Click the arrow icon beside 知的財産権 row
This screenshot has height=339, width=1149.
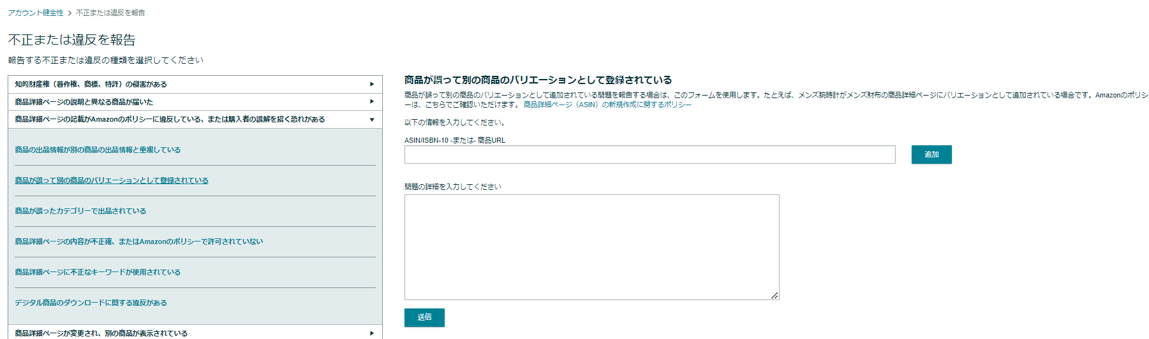372,84
